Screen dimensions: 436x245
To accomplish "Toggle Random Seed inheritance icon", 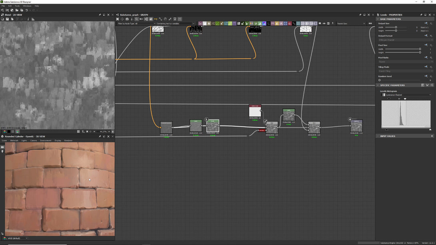I will [426, 76].
